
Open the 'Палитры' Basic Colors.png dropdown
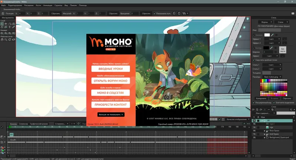(272, 77)
